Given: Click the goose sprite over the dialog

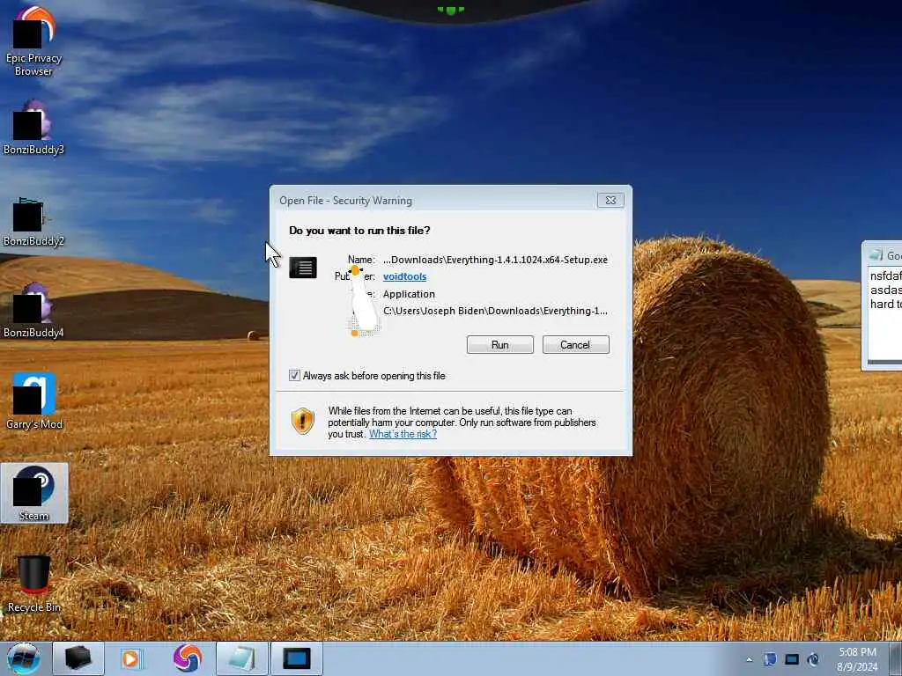Looking at the screenshot, I should (x=362, y=302).
